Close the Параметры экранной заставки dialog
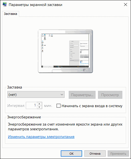 [126, 5]
